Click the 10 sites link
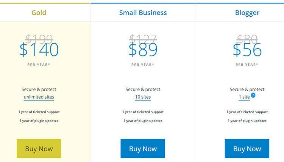Viewport: 284px width, 162px height. coord(143,97)
